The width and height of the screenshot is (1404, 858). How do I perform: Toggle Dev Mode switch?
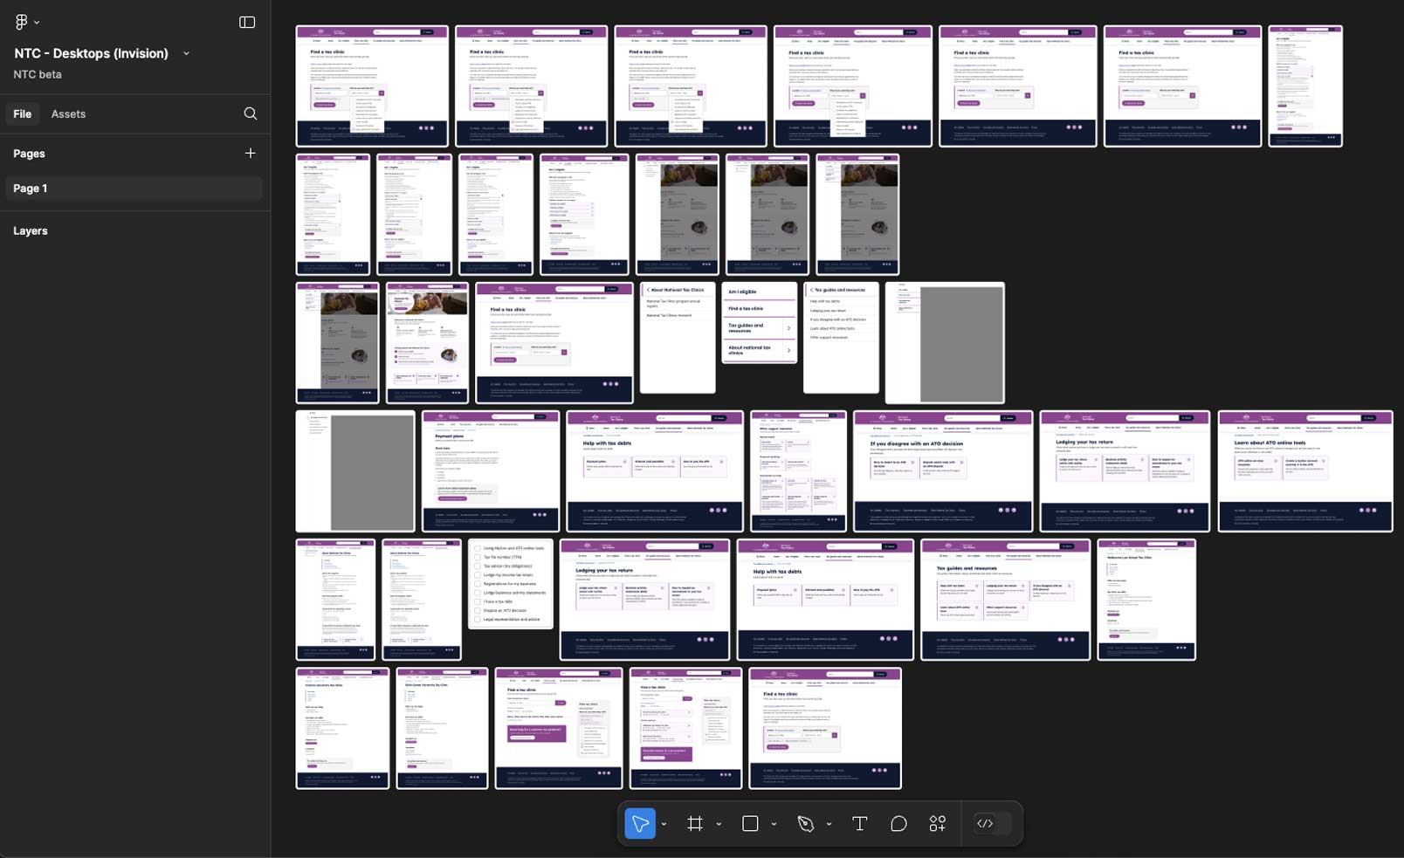pyautogui.click(x=994, y=823)
